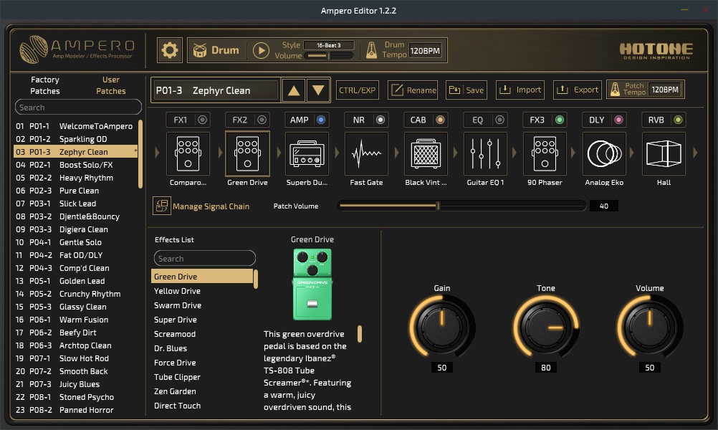Click the Save disk icon
Viewport: 718px width, 430px height.
454,90
